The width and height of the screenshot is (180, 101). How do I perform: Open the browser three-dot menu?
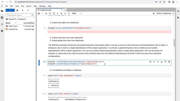177,2
